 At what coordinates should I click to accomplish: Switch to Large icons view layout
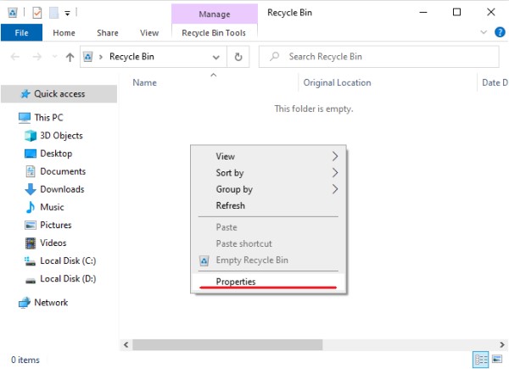[x=497, y=360]
